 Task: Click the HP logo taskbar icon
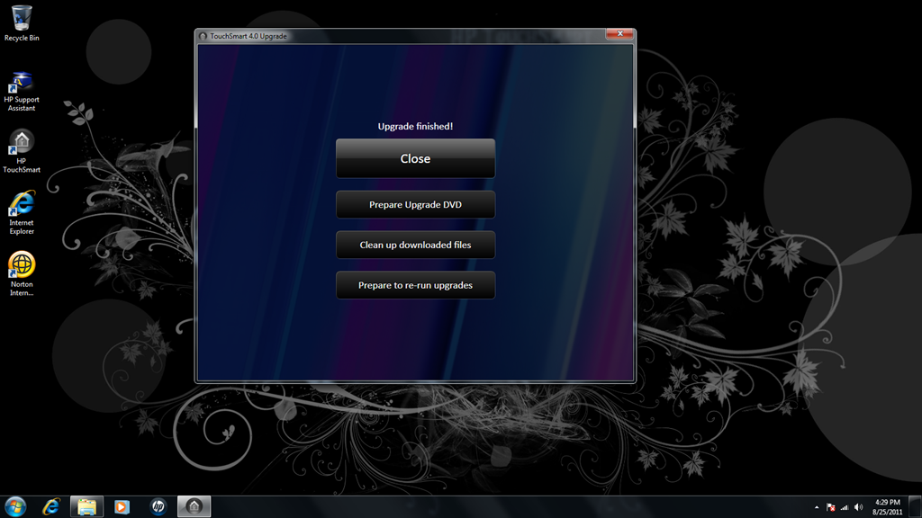(158, 506)
